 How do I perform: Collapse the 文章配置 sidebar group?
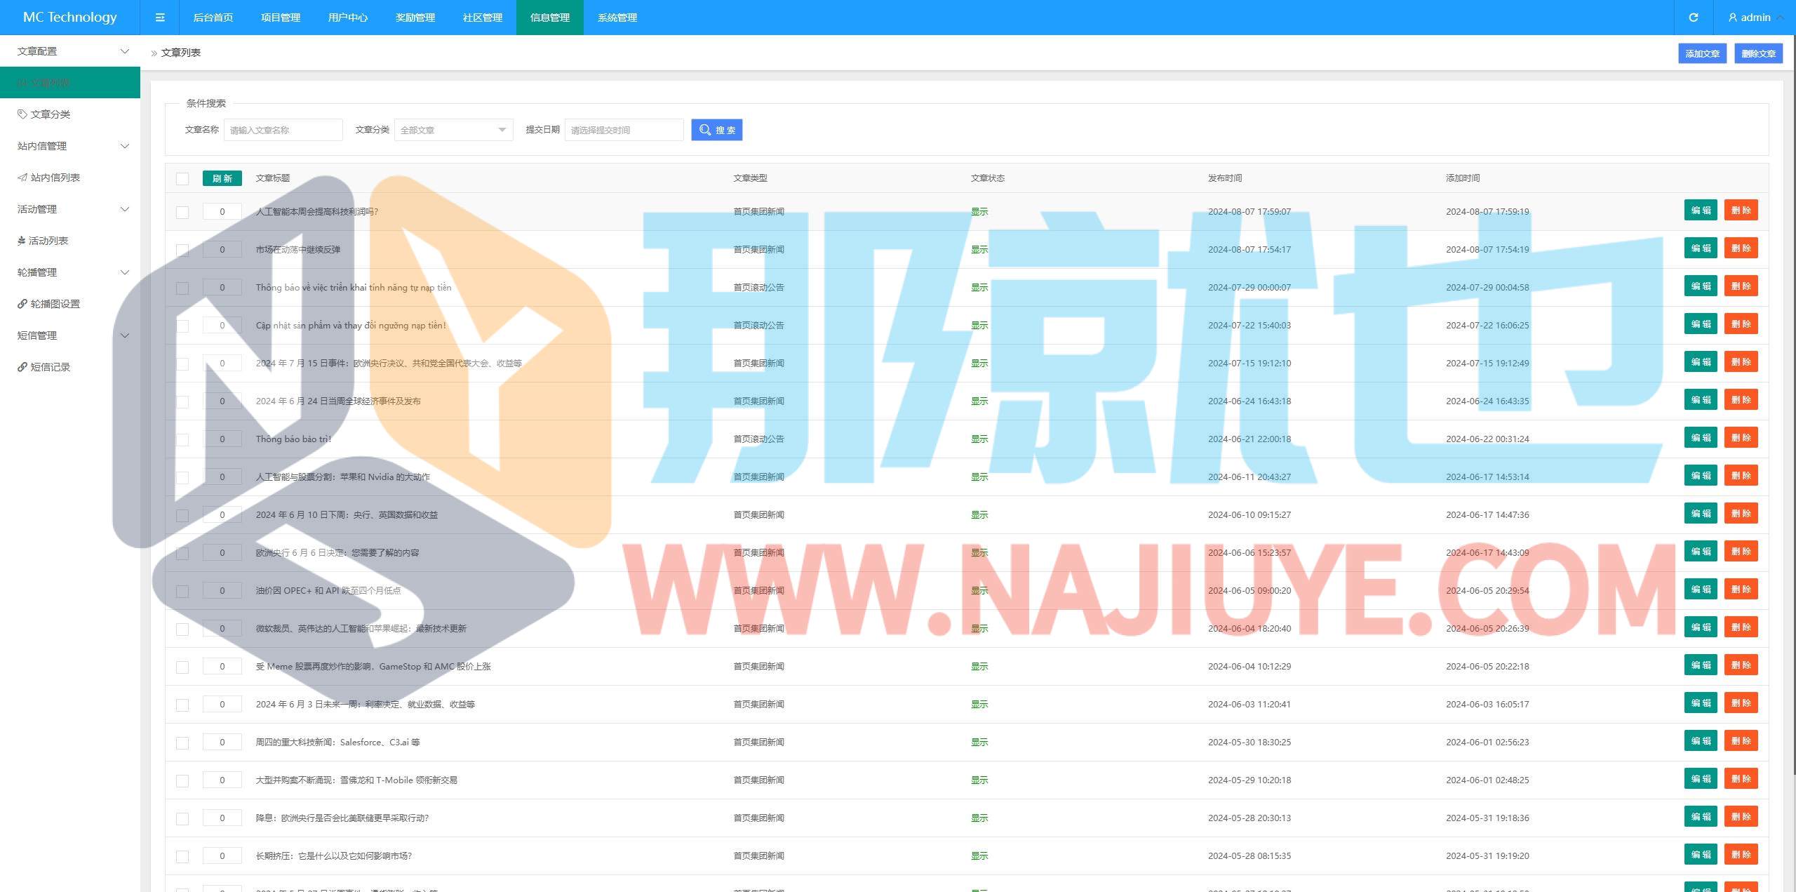pos(70,51)
